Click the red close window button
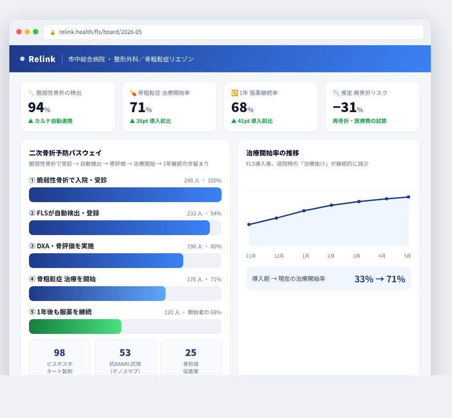 [x=19, y=32]
